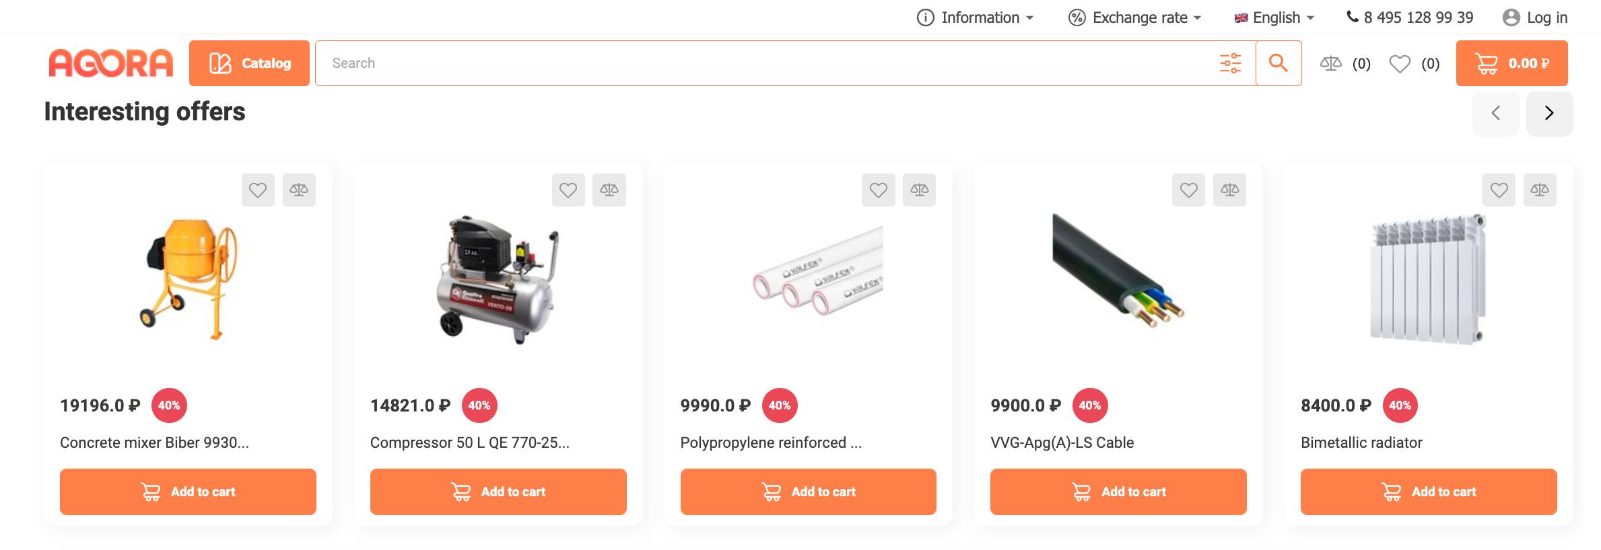Open the Catalog menu

pos(249,63)
